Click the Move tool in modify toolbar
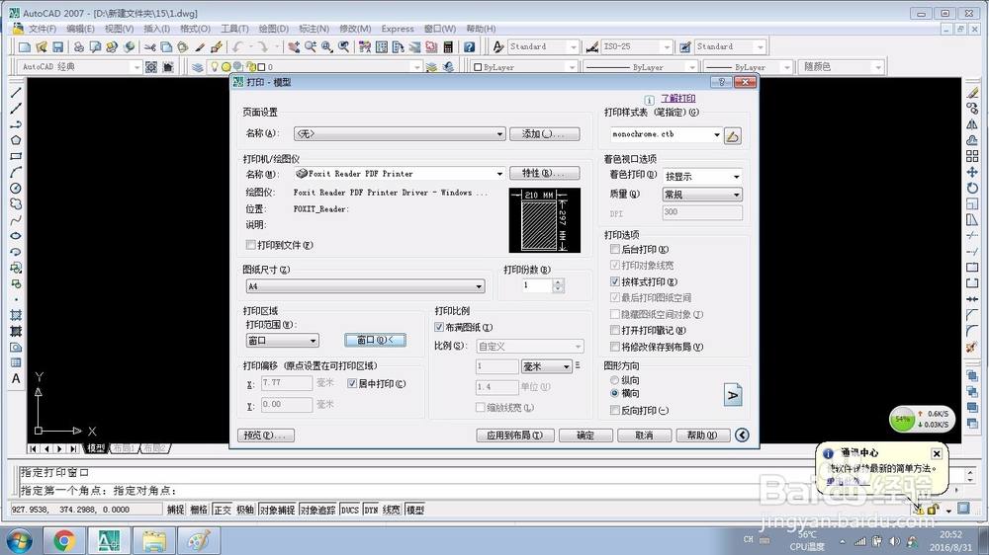Screen dimensions: 989x555 (x=972, y=172)
